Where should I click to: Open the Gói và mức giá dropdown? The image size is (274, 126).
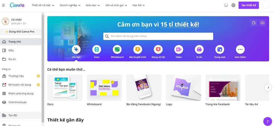tap(116, 5)
